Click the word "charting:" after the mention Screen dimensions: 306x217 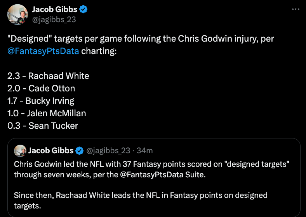tap(99, 51)
